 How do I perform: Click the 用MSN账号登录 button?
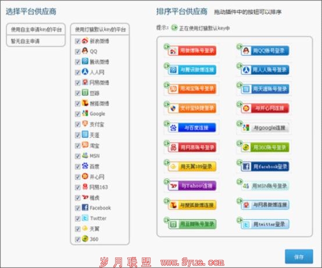click(x=265, y=186)
